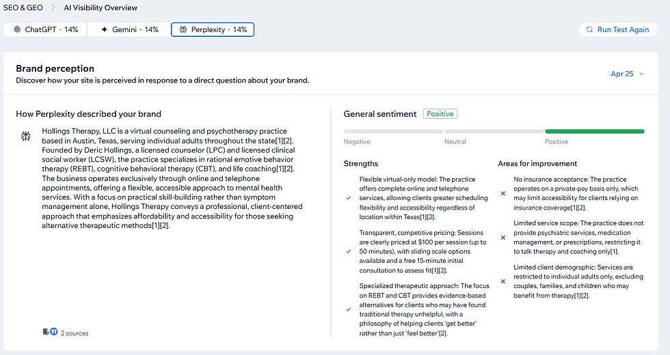Click the Perplexity logo icon in tab
This screenshot has width=670, height=355.
pos(183,29)
